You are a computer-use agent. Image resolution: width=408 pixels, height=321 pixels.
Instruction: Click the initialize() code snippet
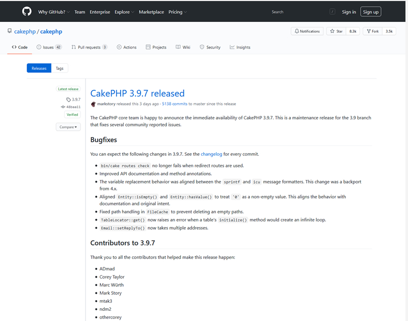click(233, 220)
